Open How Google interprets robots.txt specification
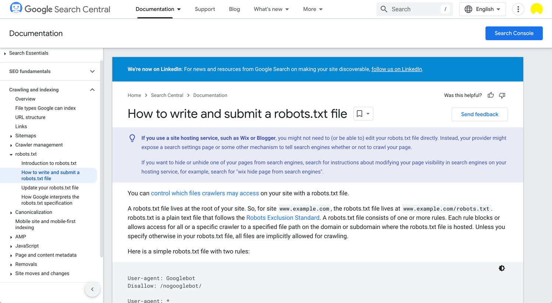This screenshot has width=552, height=303. pyautogui.click(x=50, y=200)
